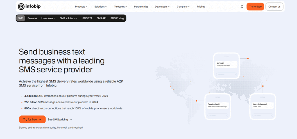Click the hero Try for free button

pyautogui.click(x=32, y=119)
